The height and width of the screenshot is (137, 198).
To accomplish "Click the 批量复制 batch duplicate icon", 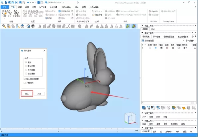I will [17, 12].
